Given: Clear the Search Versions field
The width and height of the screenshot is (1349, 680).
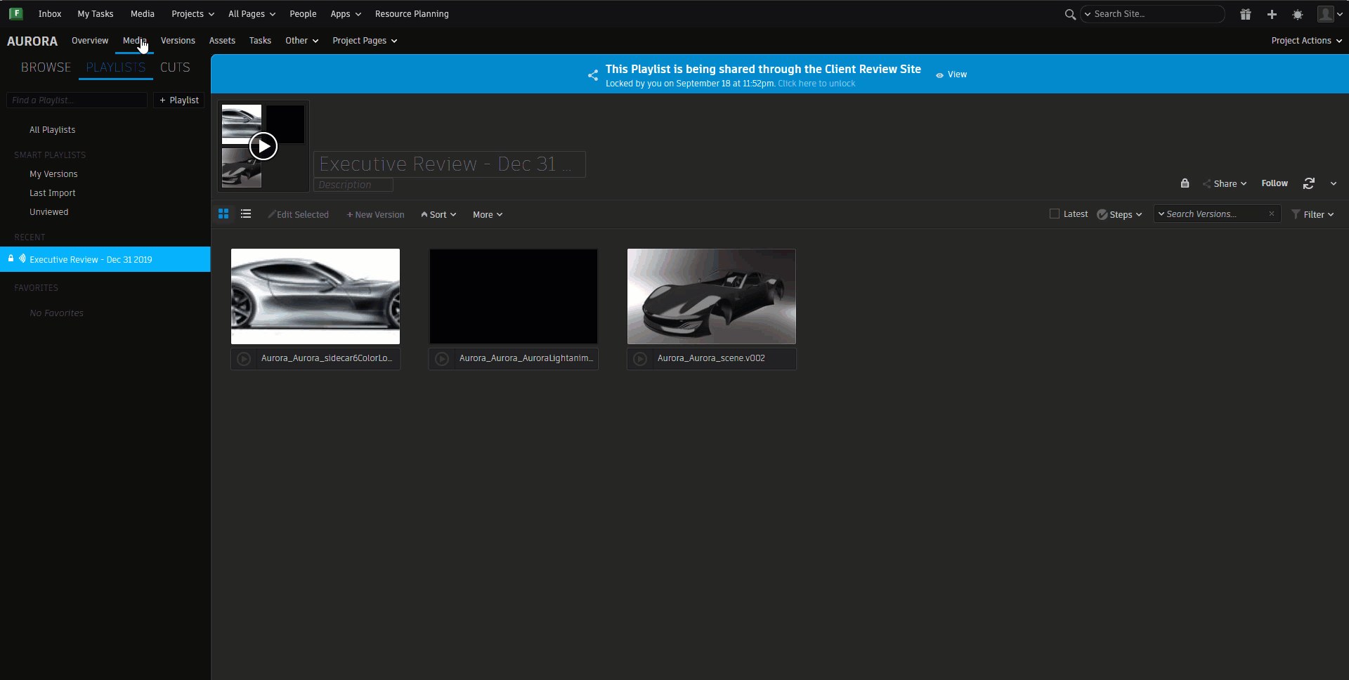Looking at the screenshot, I should point(1272,214).
